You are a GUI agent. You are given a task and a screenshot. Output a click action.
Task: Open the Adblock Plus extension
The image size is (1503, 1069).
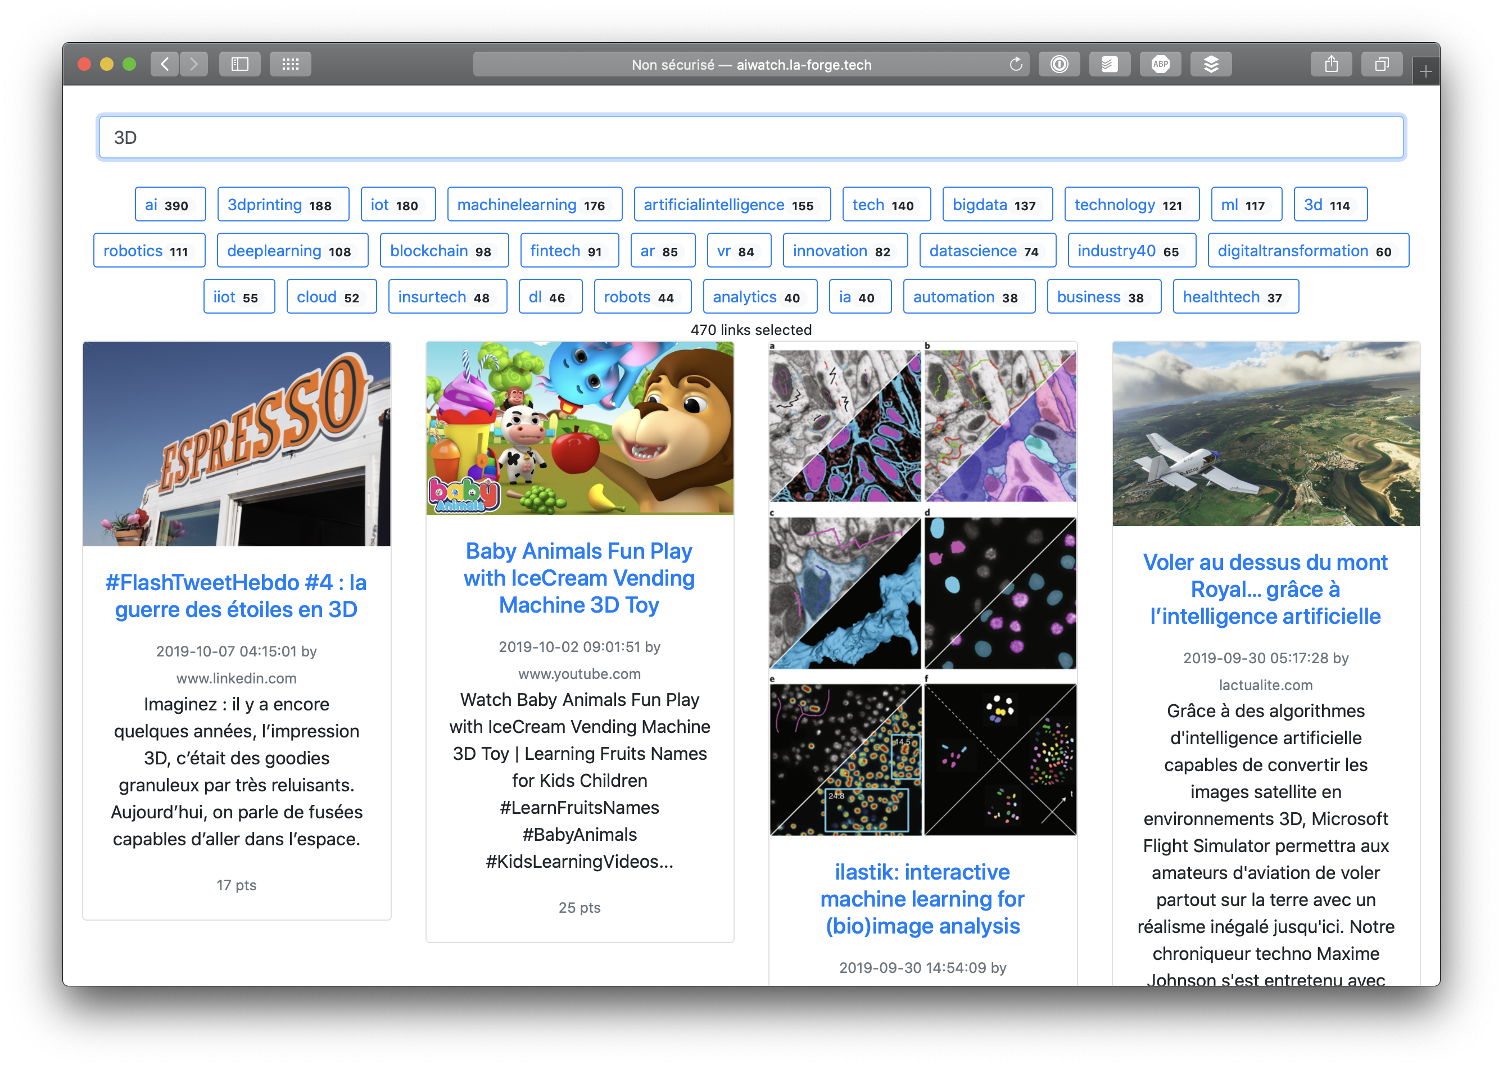[x=1161, y=64]
